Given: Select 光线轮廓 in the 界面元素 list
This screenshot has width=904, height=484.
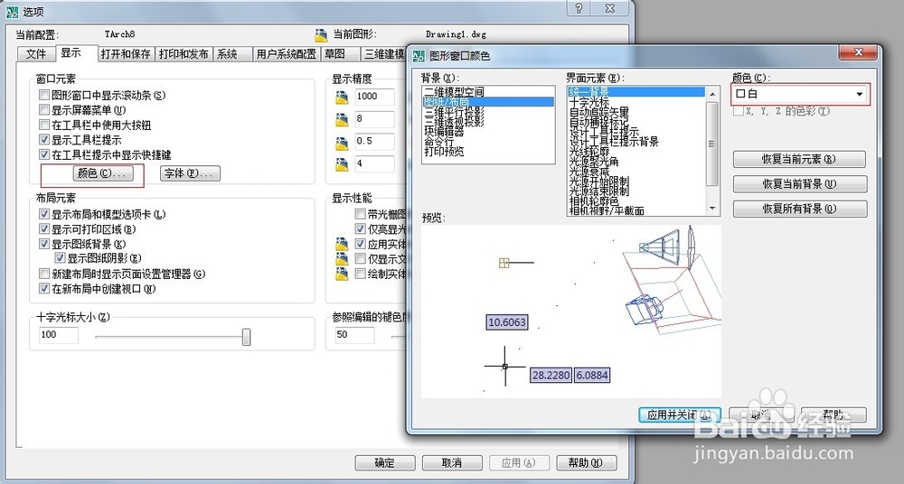Looking at the screenshot, I should 589,152.
